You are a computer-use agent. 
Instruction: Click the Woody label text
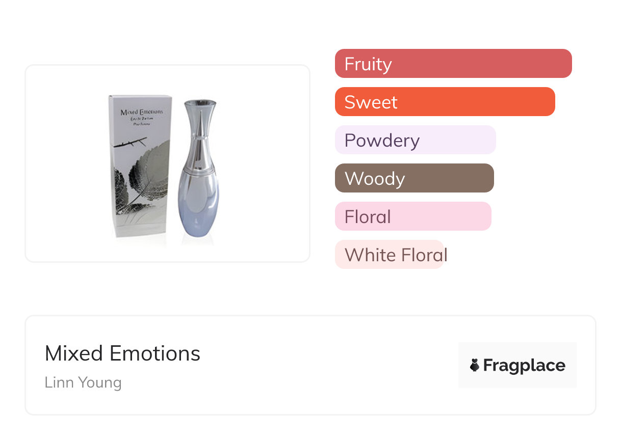tap(375, 179)
